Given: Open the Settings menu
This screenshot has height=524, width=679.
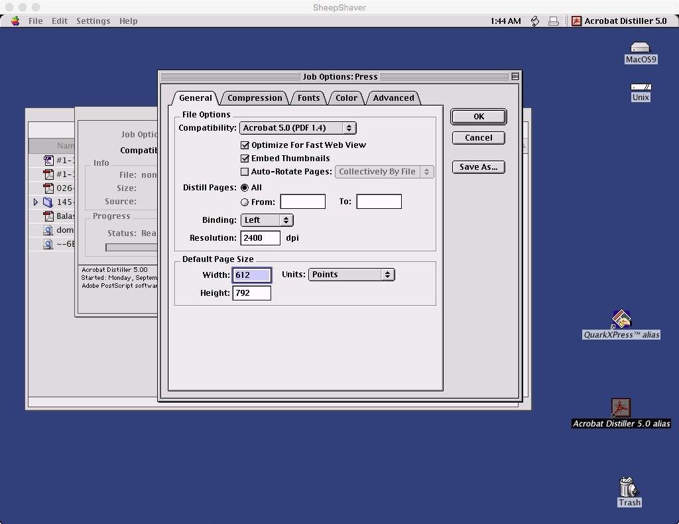Looking at the screenshot, I should pos(93,21).
